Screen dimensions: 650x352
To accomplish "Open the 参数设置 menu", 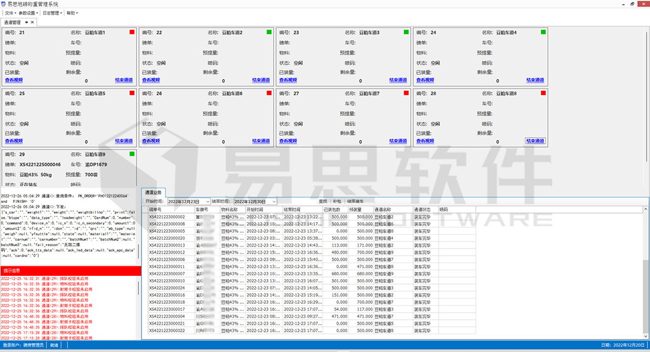I will click(28, 13).
